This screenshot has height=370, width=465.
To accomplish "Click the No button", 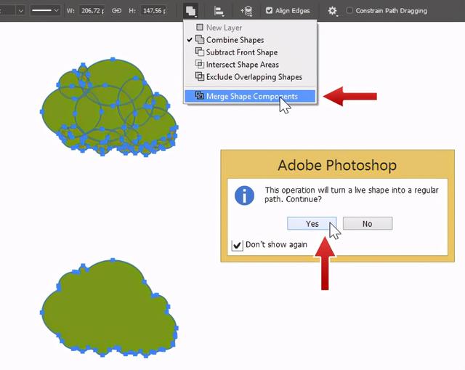I will point(368,223).
